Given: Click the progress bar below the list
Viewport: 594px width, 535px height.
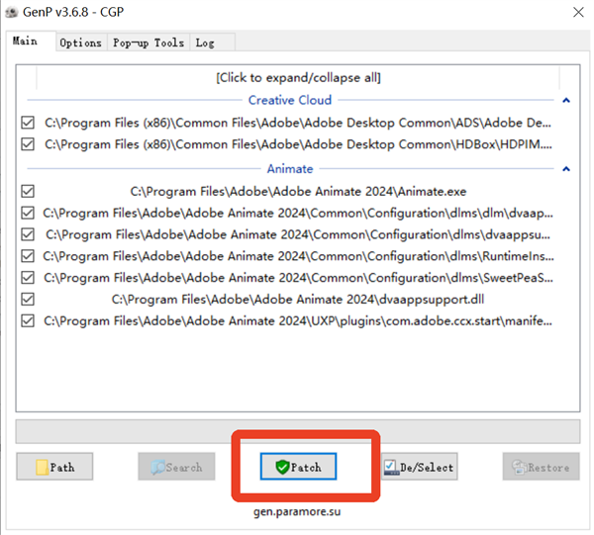Looking at the screenshot, I should click(298, 431).
